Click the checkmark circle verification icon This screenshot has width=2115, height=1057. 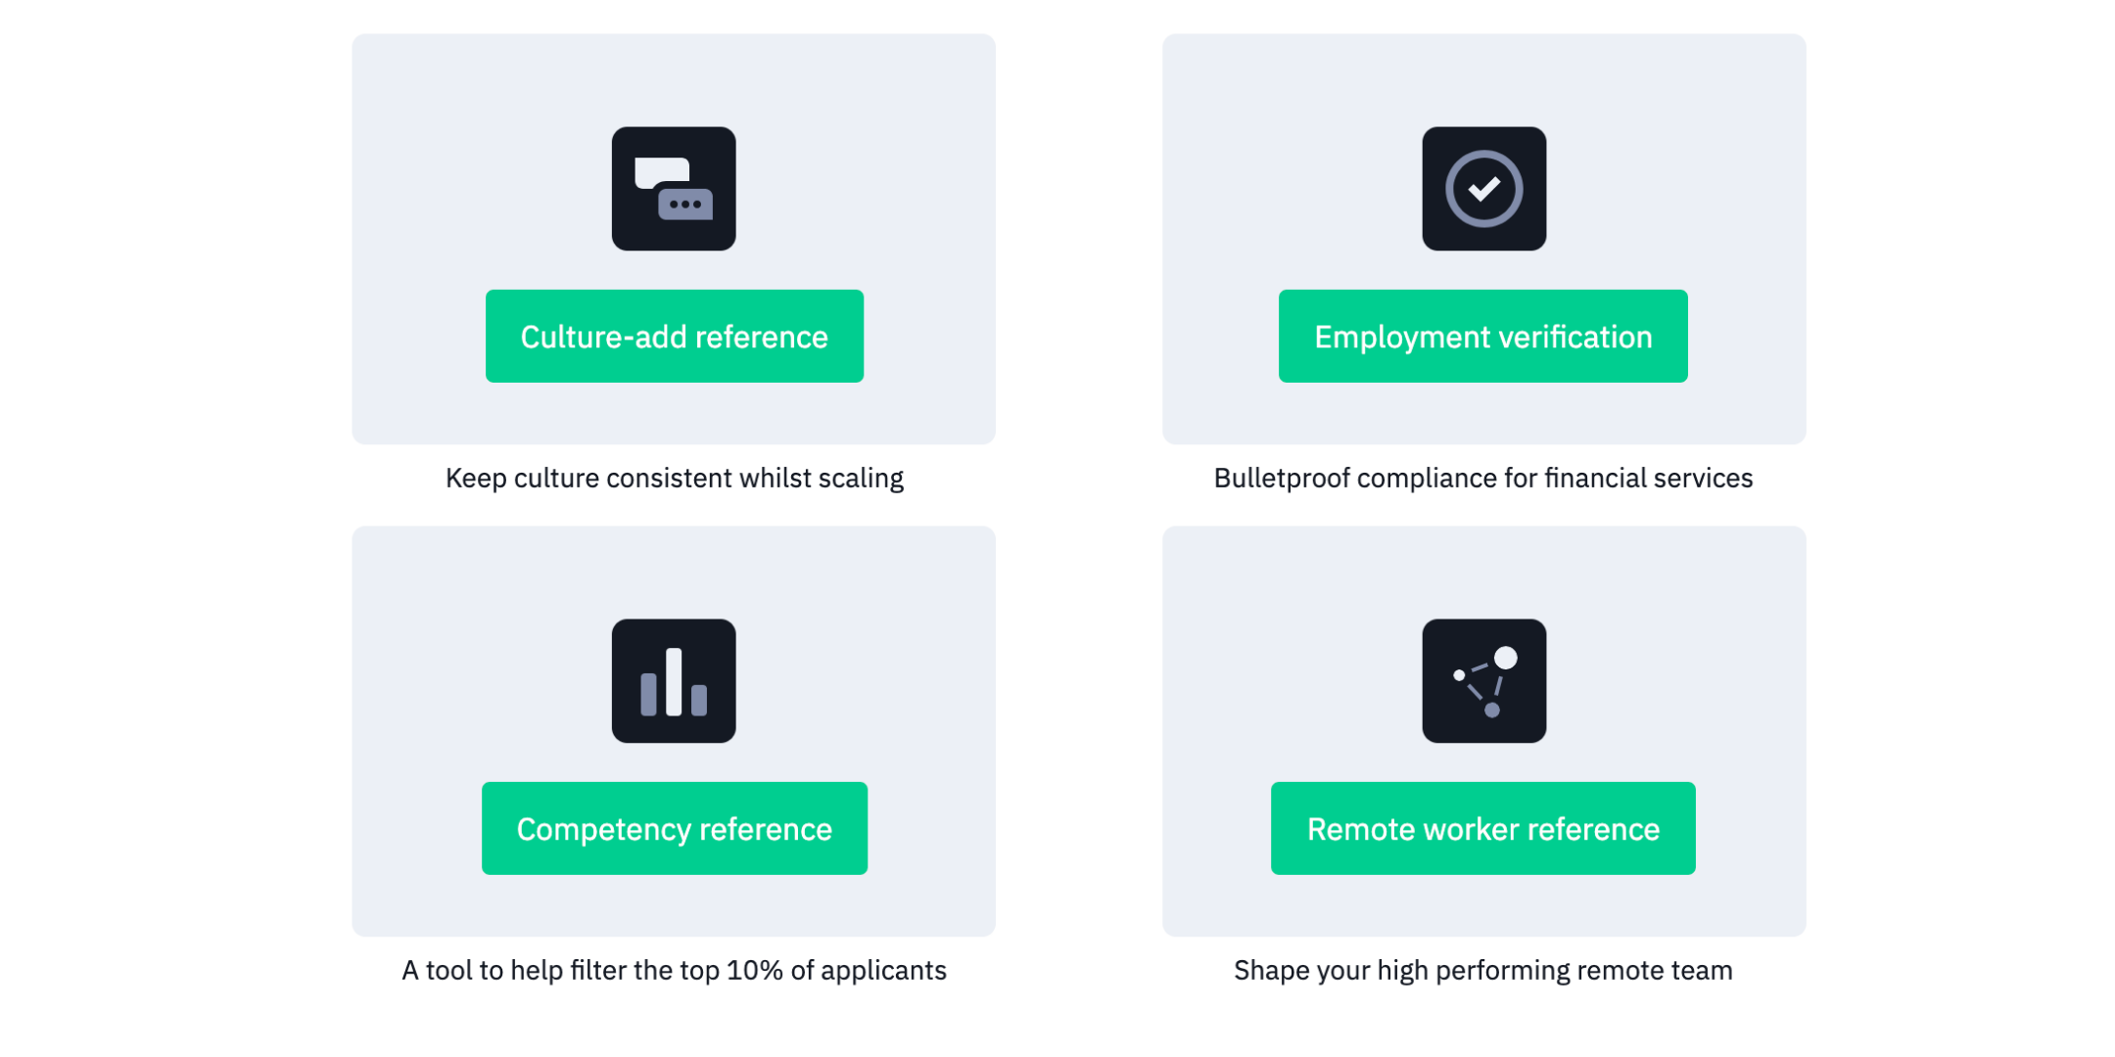1483,189
